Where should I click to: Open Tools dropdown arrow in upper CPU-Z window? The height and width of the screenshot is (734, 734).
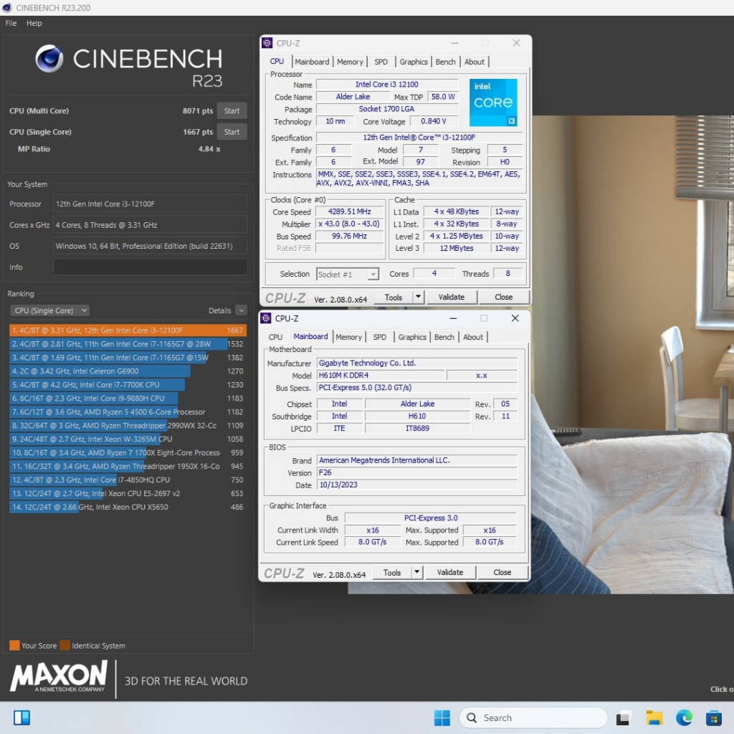point(419,297)
